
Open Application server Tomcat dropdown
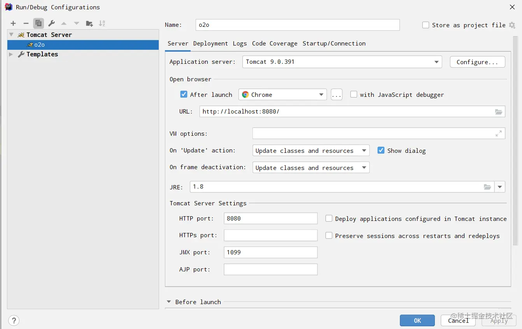[x=342, y=62]
